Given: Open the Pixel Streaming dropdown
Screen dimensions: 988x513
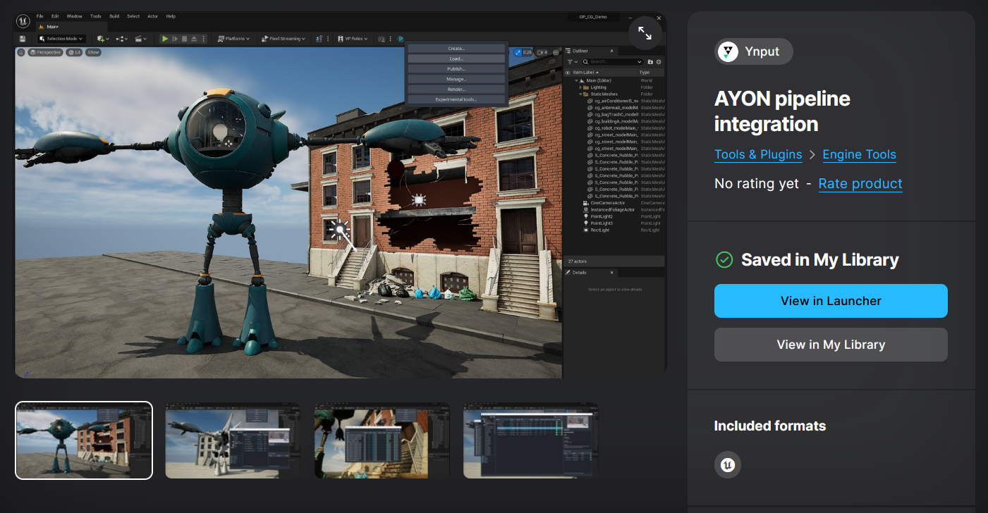Looking at the screenshot, I should pyautogui.click(x=283, y=39).
